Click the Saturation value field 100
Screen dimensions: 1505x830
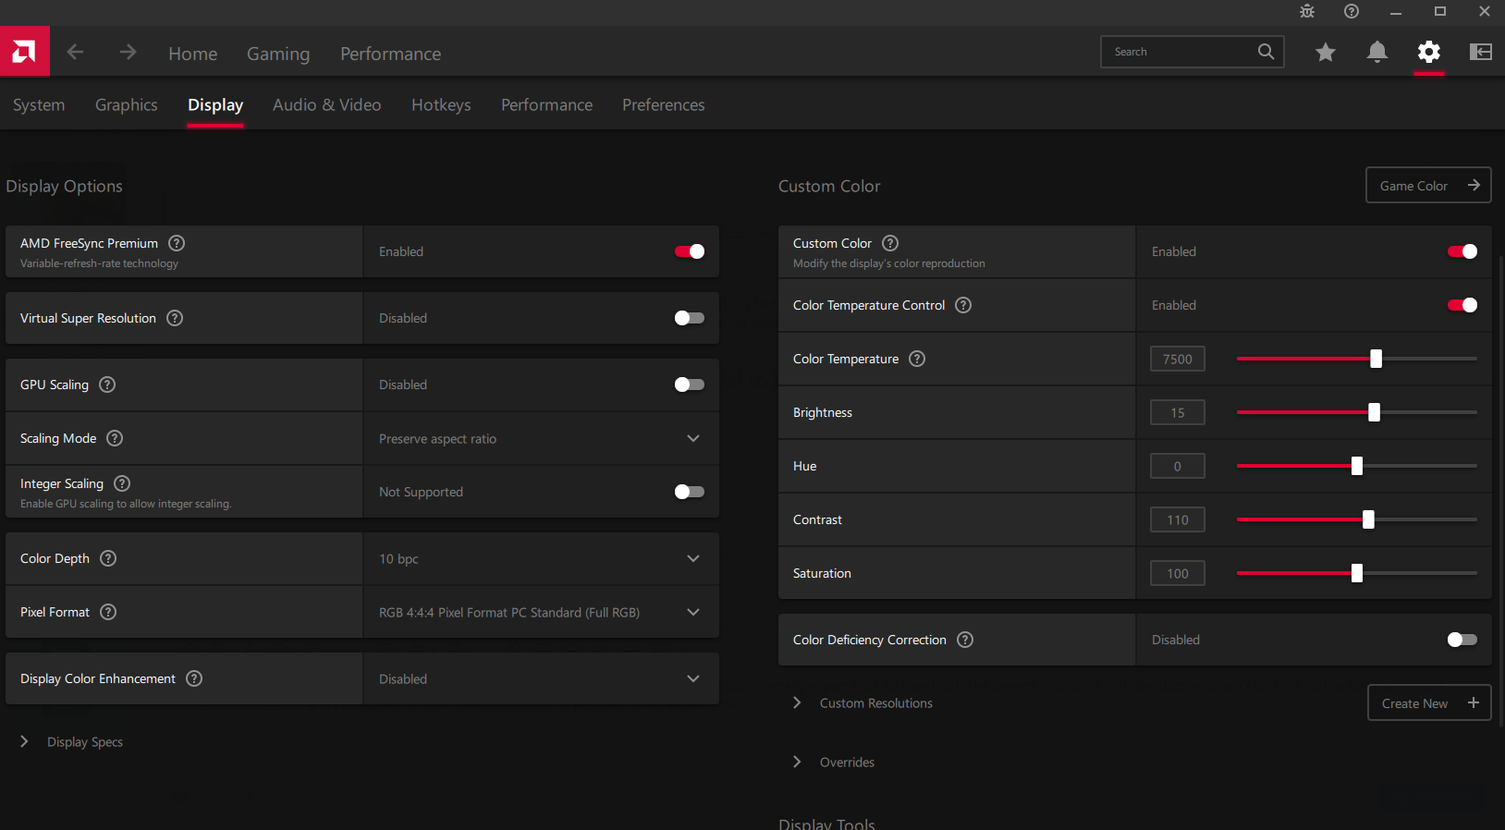click(x=1178, y=573)
